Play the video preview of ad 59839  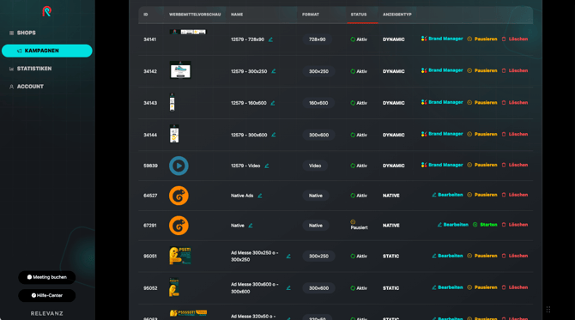click(179, 166)
